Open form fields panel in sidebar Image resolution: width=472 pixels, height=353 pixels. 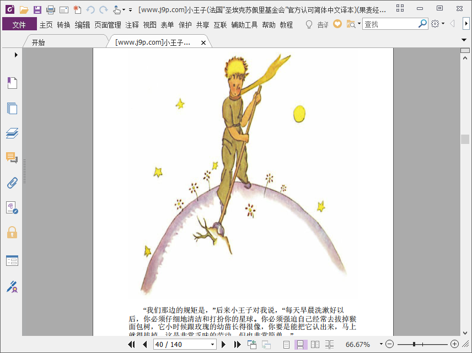click(12, 260)
